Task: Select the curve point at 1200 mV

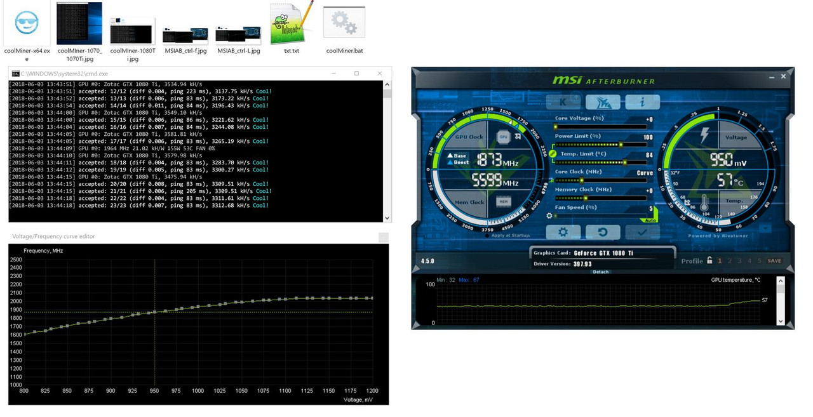Action: 372,298
